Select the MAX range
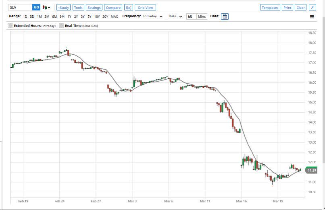 [114, 16]
